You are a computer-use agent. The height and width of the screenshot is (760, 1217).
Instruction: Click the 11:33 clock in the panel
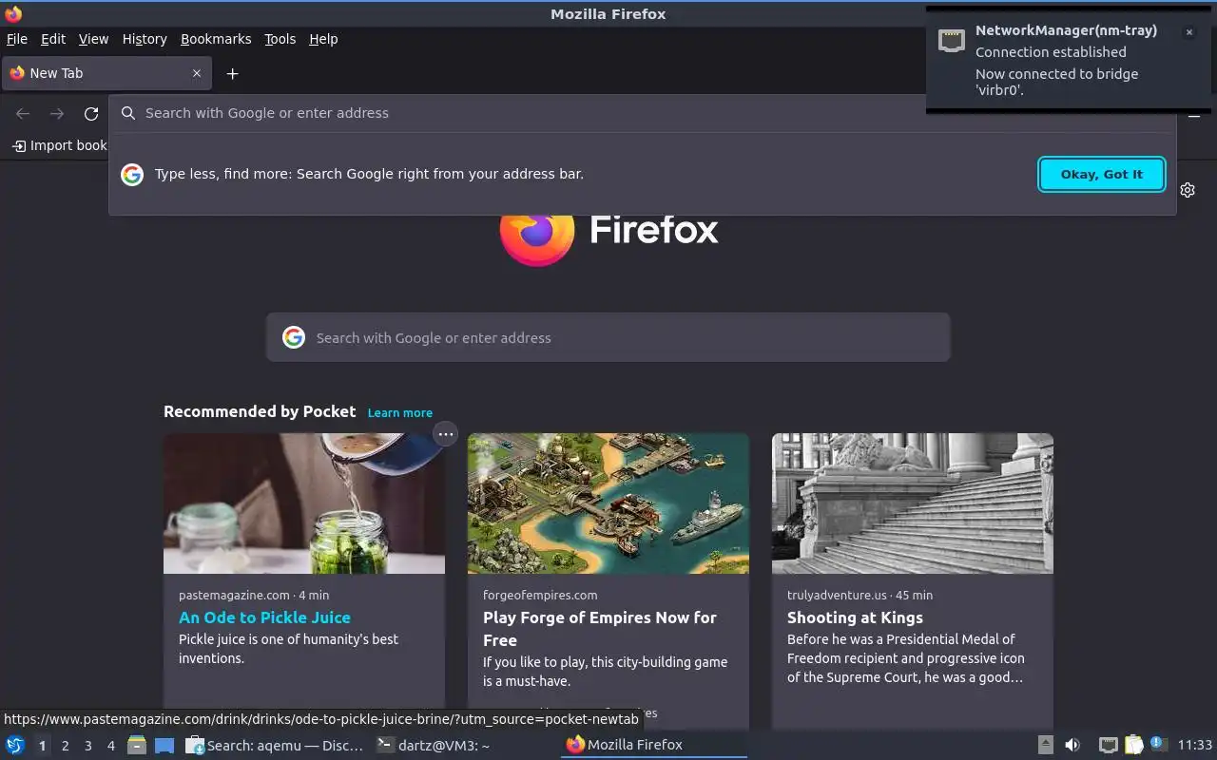(x=1195, y=745)
